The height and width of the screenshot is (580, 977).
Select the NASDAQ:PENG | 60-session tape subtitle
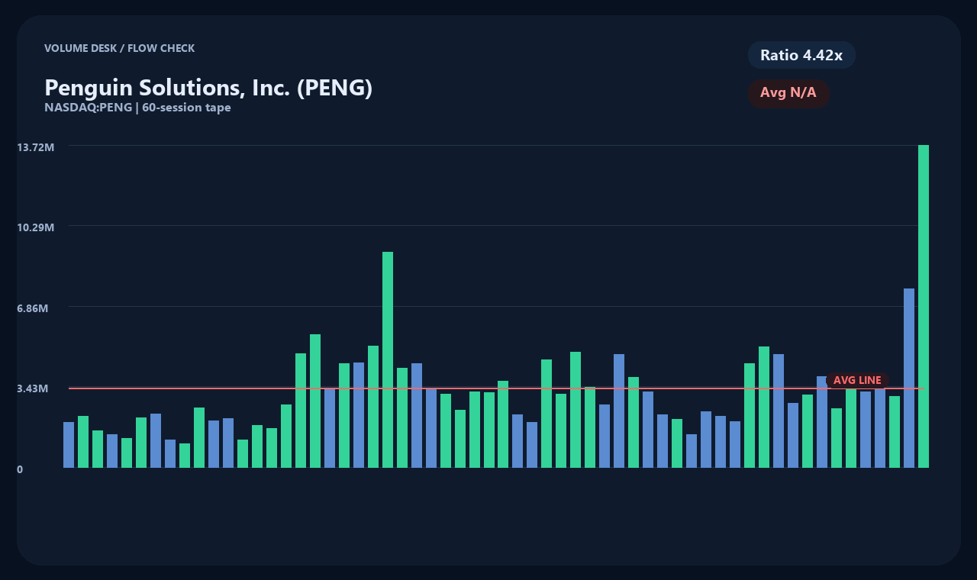[137, 108]
